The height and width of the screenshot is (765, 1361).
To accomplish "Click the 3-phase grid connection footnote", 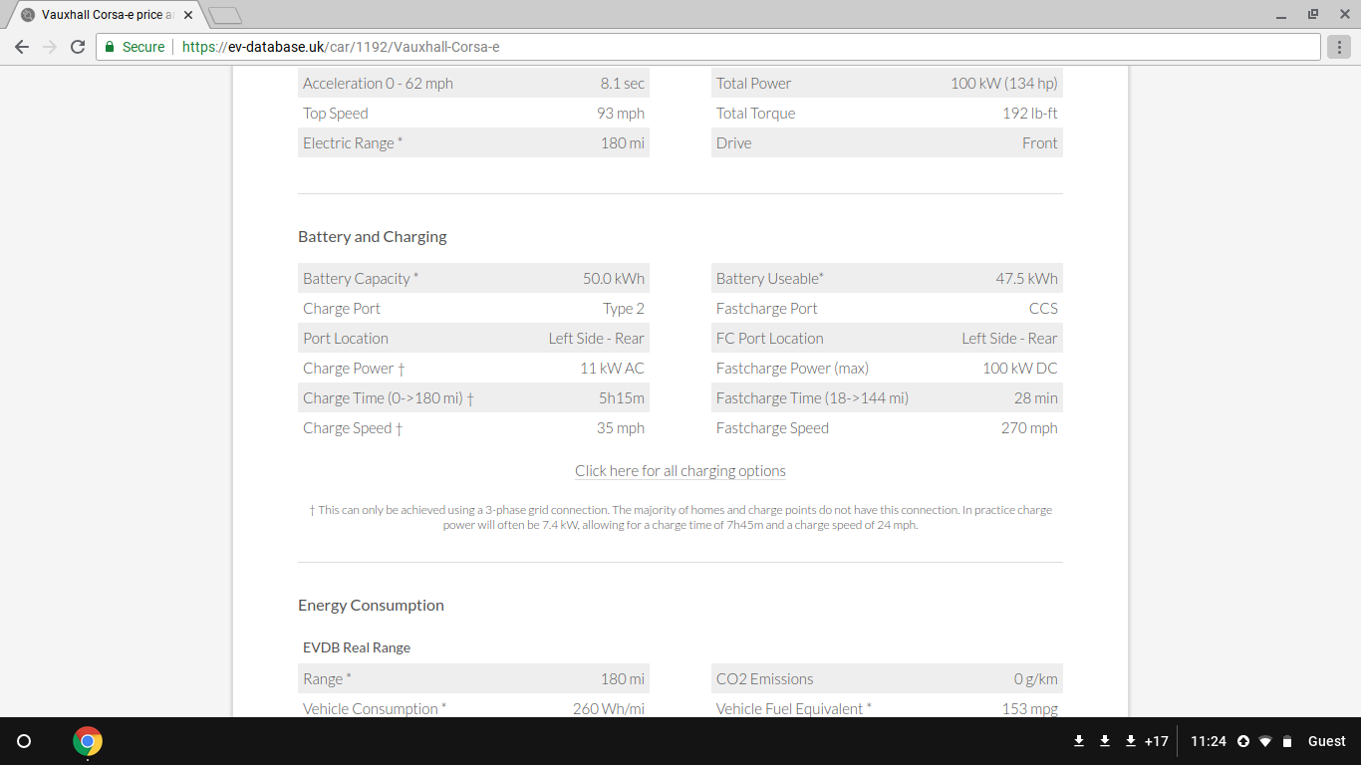I will [x=680, y=517].
